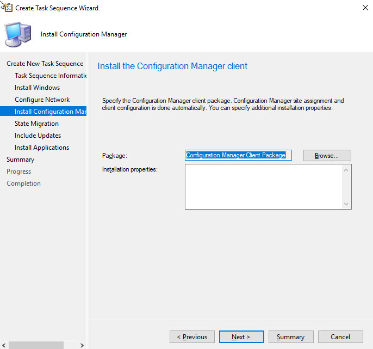This screenshot has height=349, width=373.
Task: Select Install Applications in sidebar
Action: pos(42,148)
